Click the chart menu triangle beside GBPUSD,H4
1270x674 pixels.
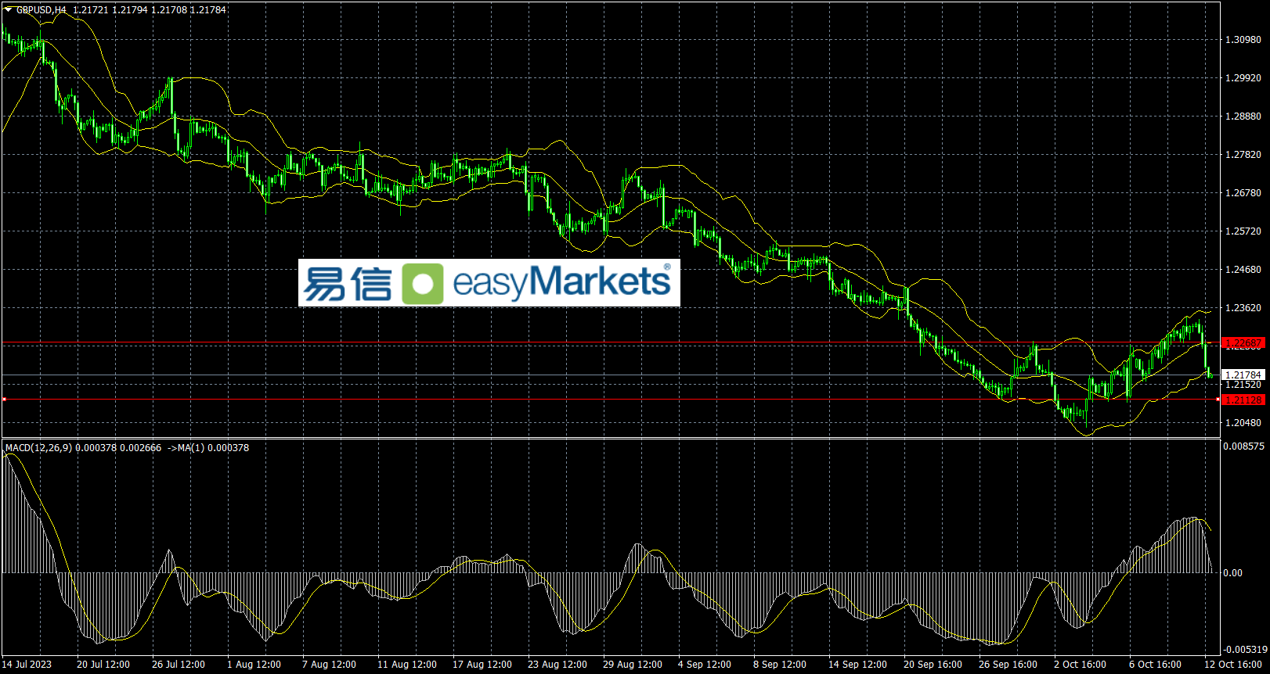[x=9, y=10]
